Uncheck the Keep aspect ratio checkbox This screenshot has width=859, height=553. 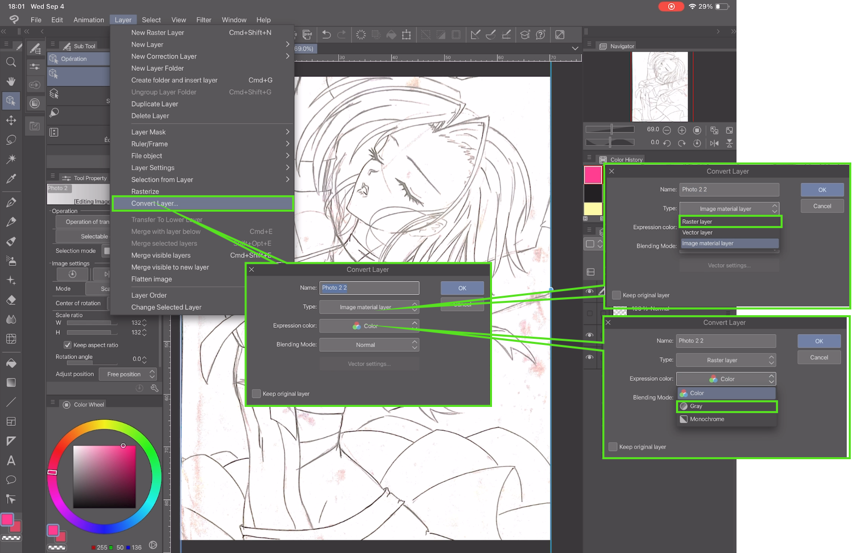click(x=68, y=345)
